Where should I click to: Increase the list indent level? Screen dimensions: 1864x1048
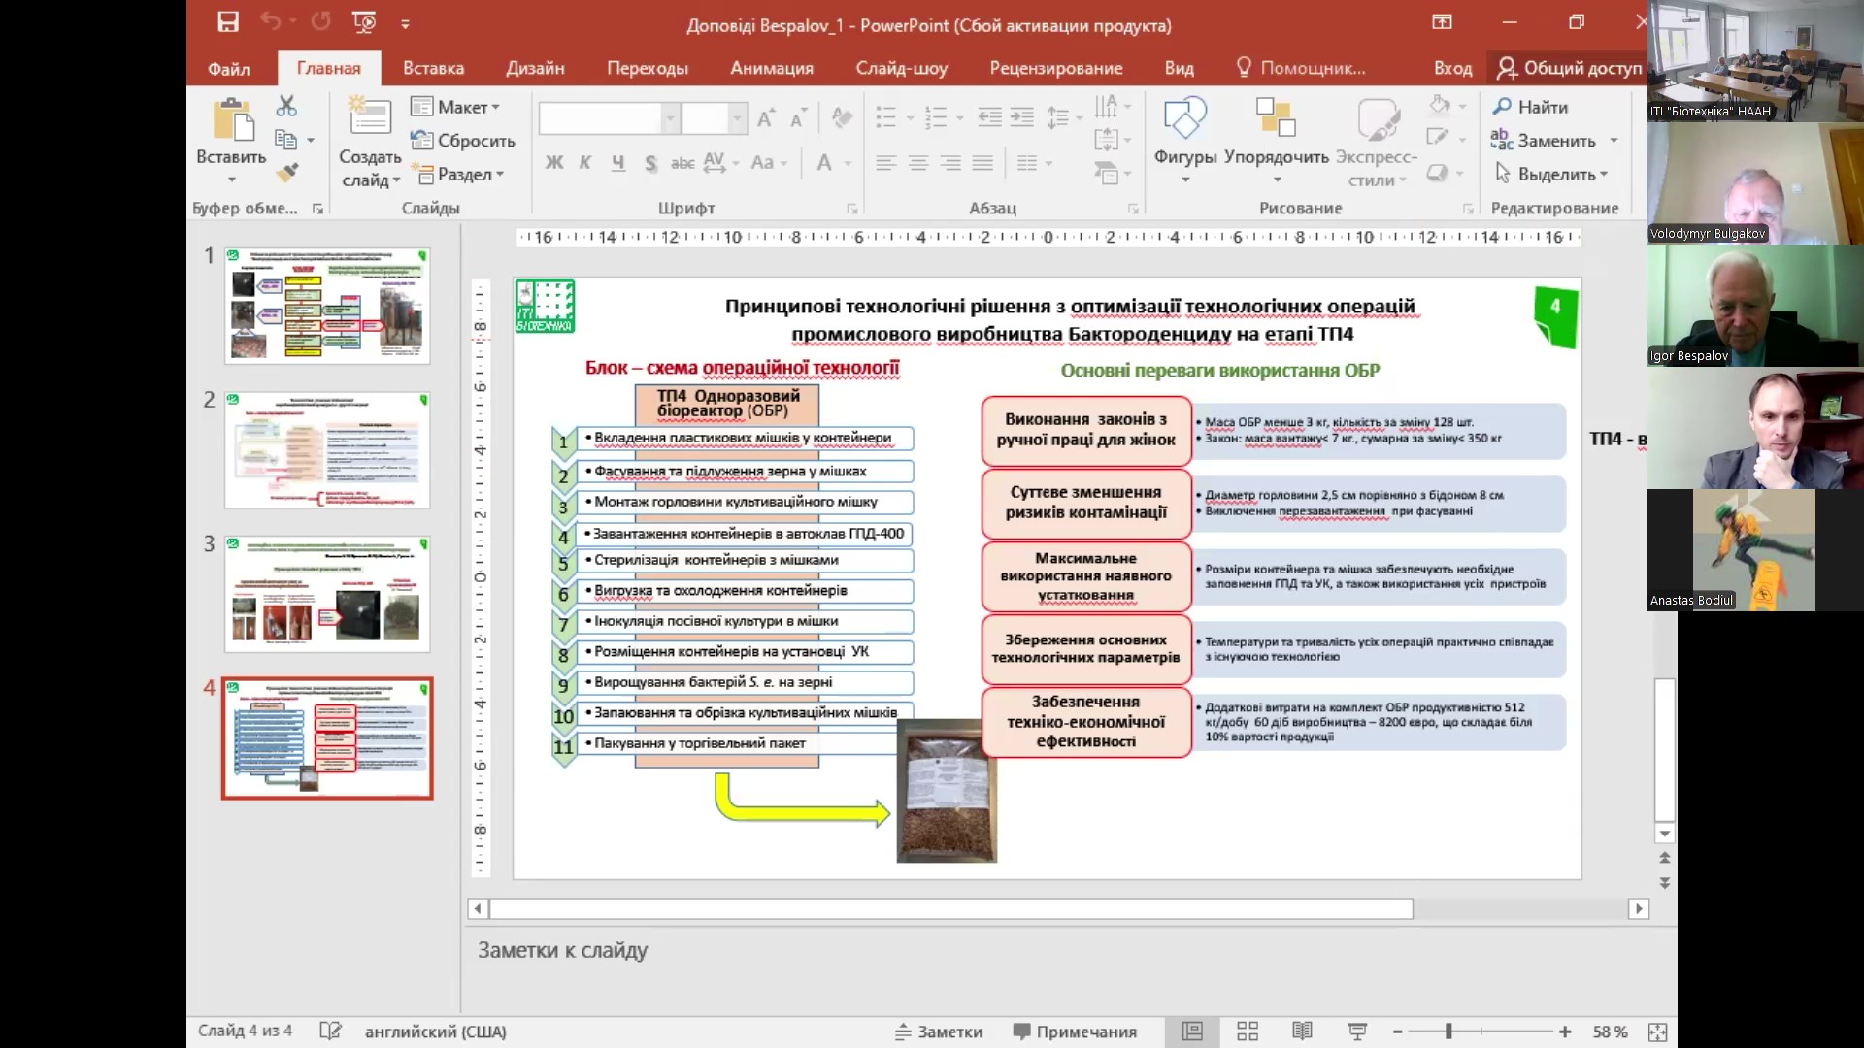pos(1022,118)
